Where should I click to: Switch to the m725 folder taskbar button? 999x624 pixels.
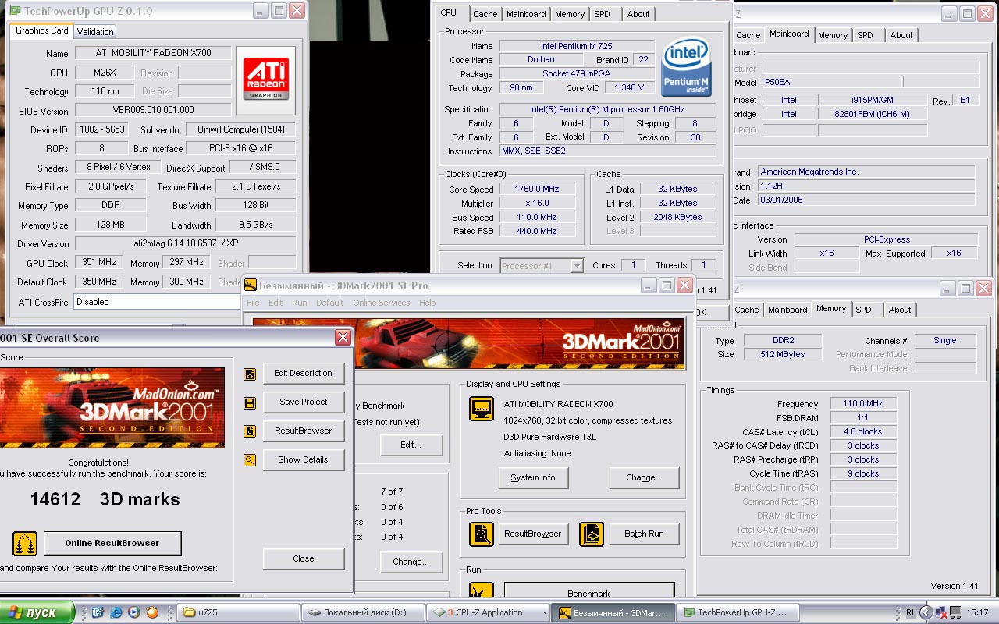click(239, 613)
